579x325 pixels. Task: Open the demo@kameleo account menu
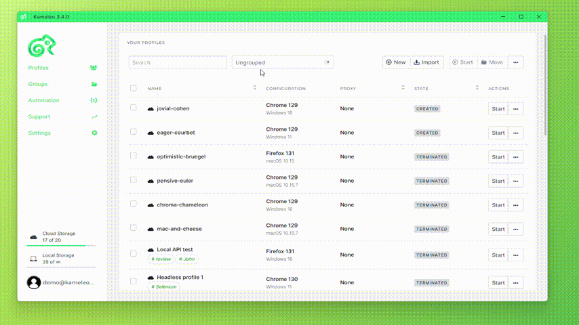coord(61,282)
